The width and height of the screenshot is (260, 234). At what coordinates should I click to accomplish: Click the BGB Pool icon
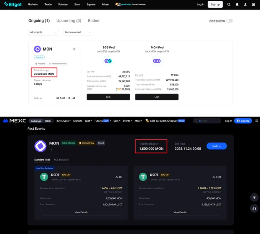click(x=108, y=61)
